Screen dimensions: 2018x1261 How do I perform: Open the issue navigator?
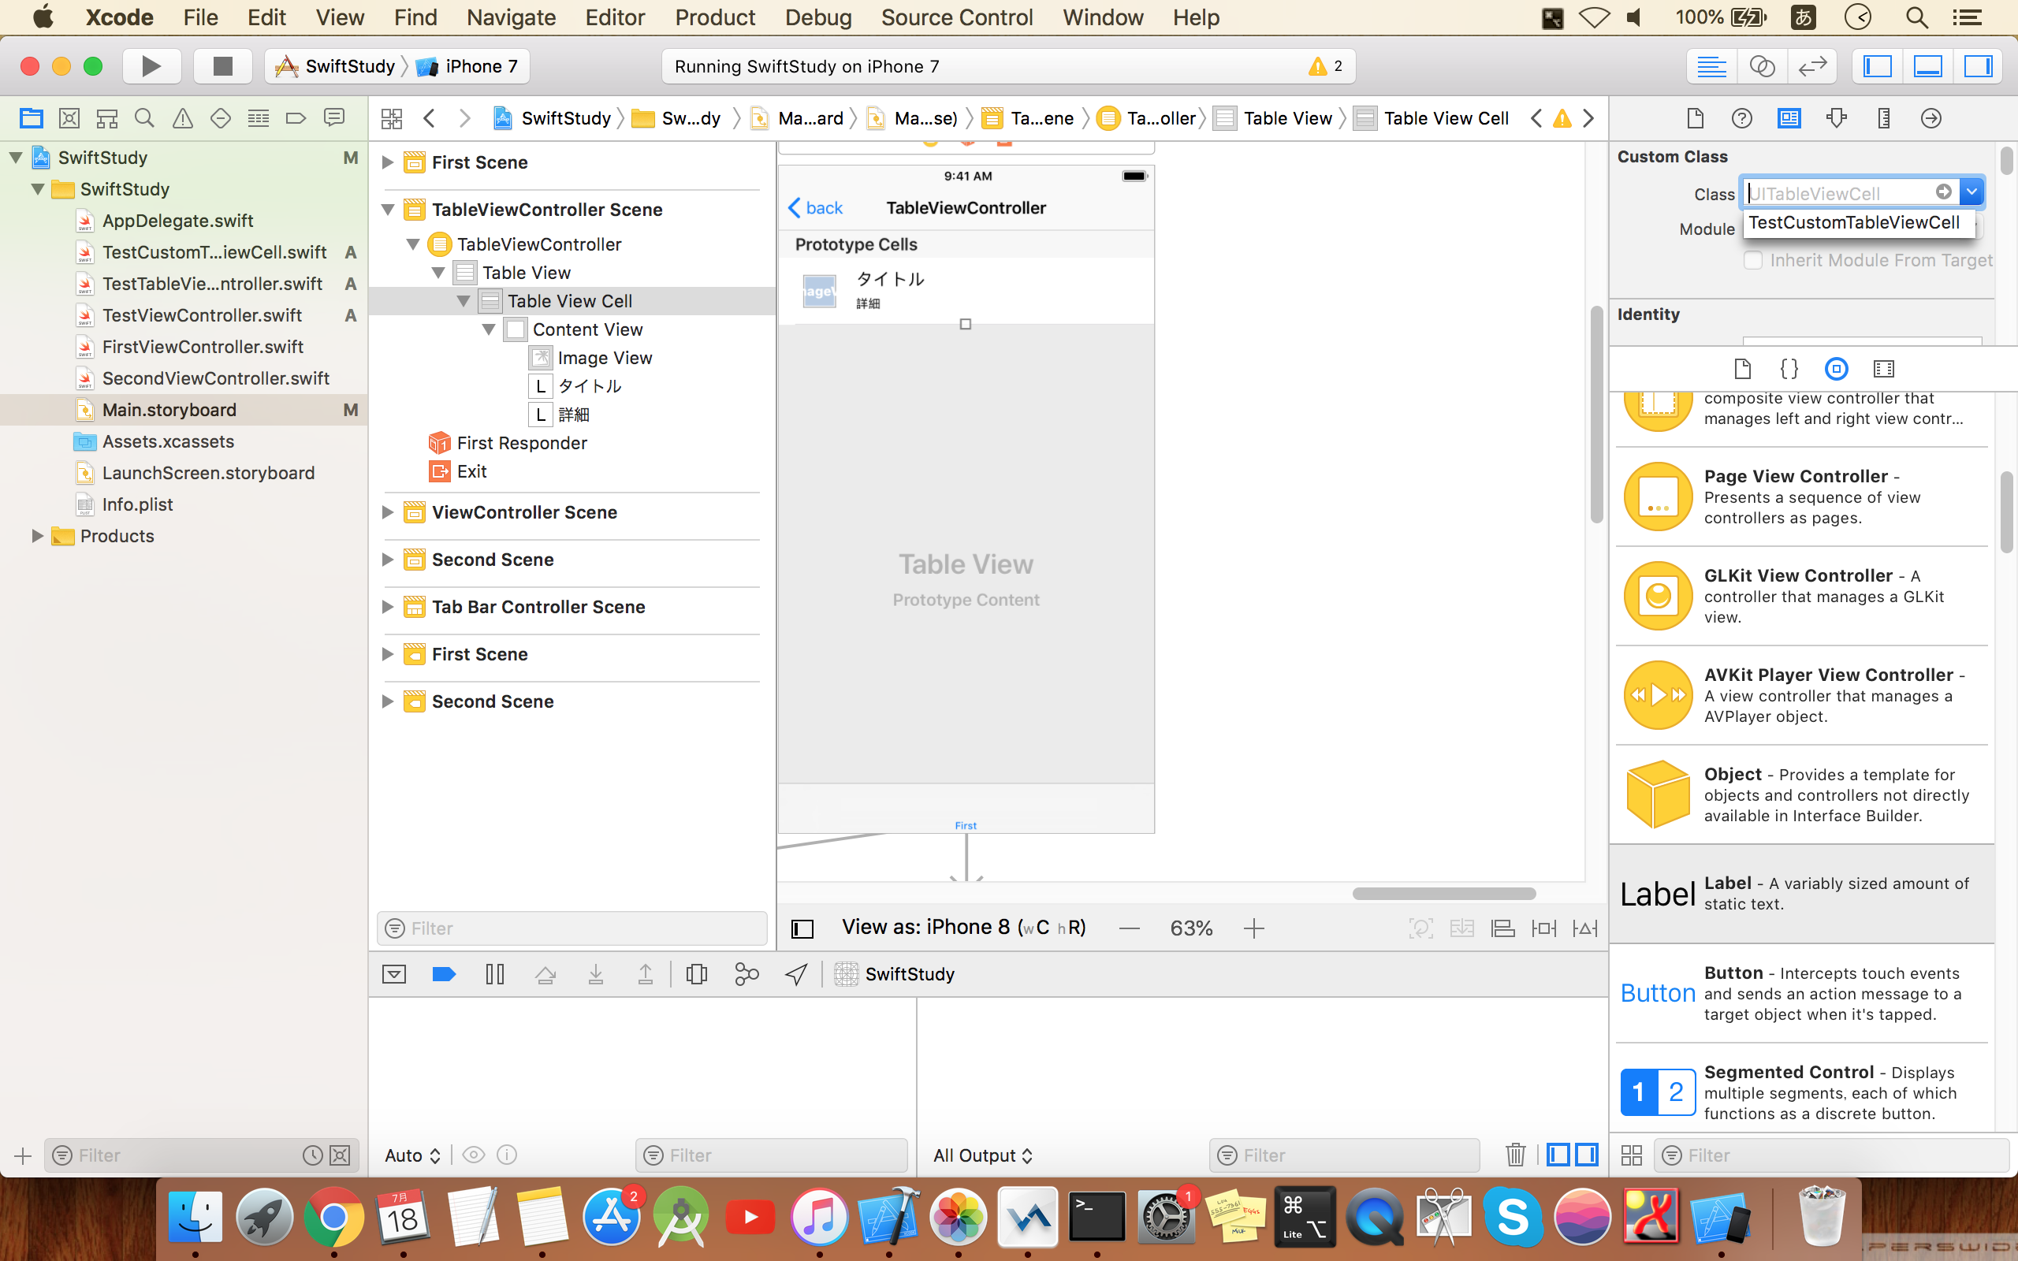182,117
